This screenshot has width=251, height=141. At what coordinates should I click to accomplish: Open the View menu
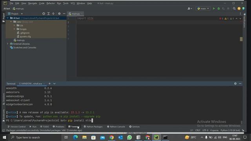(24, 4)
